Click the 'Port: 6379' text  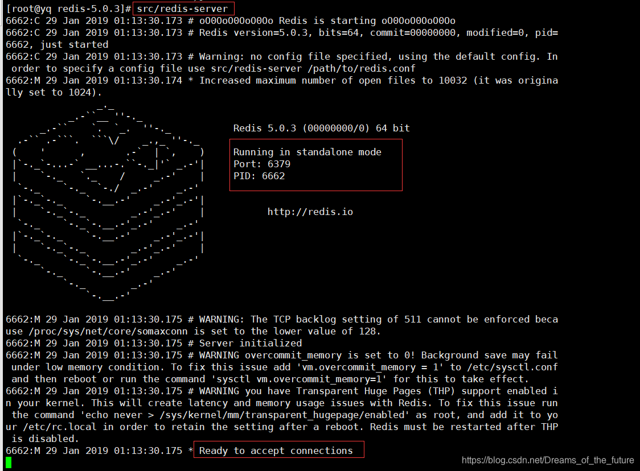[x=261, y=164]
